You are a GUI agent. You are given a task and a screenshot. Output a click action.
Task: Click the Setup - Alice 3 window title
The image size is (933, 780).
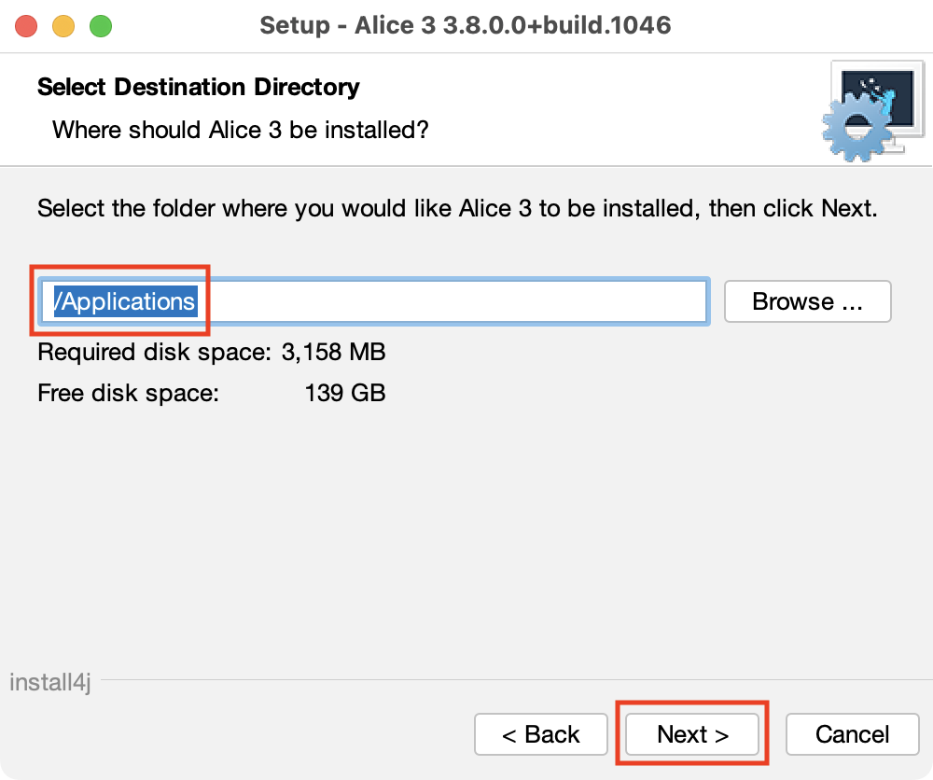coord(466,25)
